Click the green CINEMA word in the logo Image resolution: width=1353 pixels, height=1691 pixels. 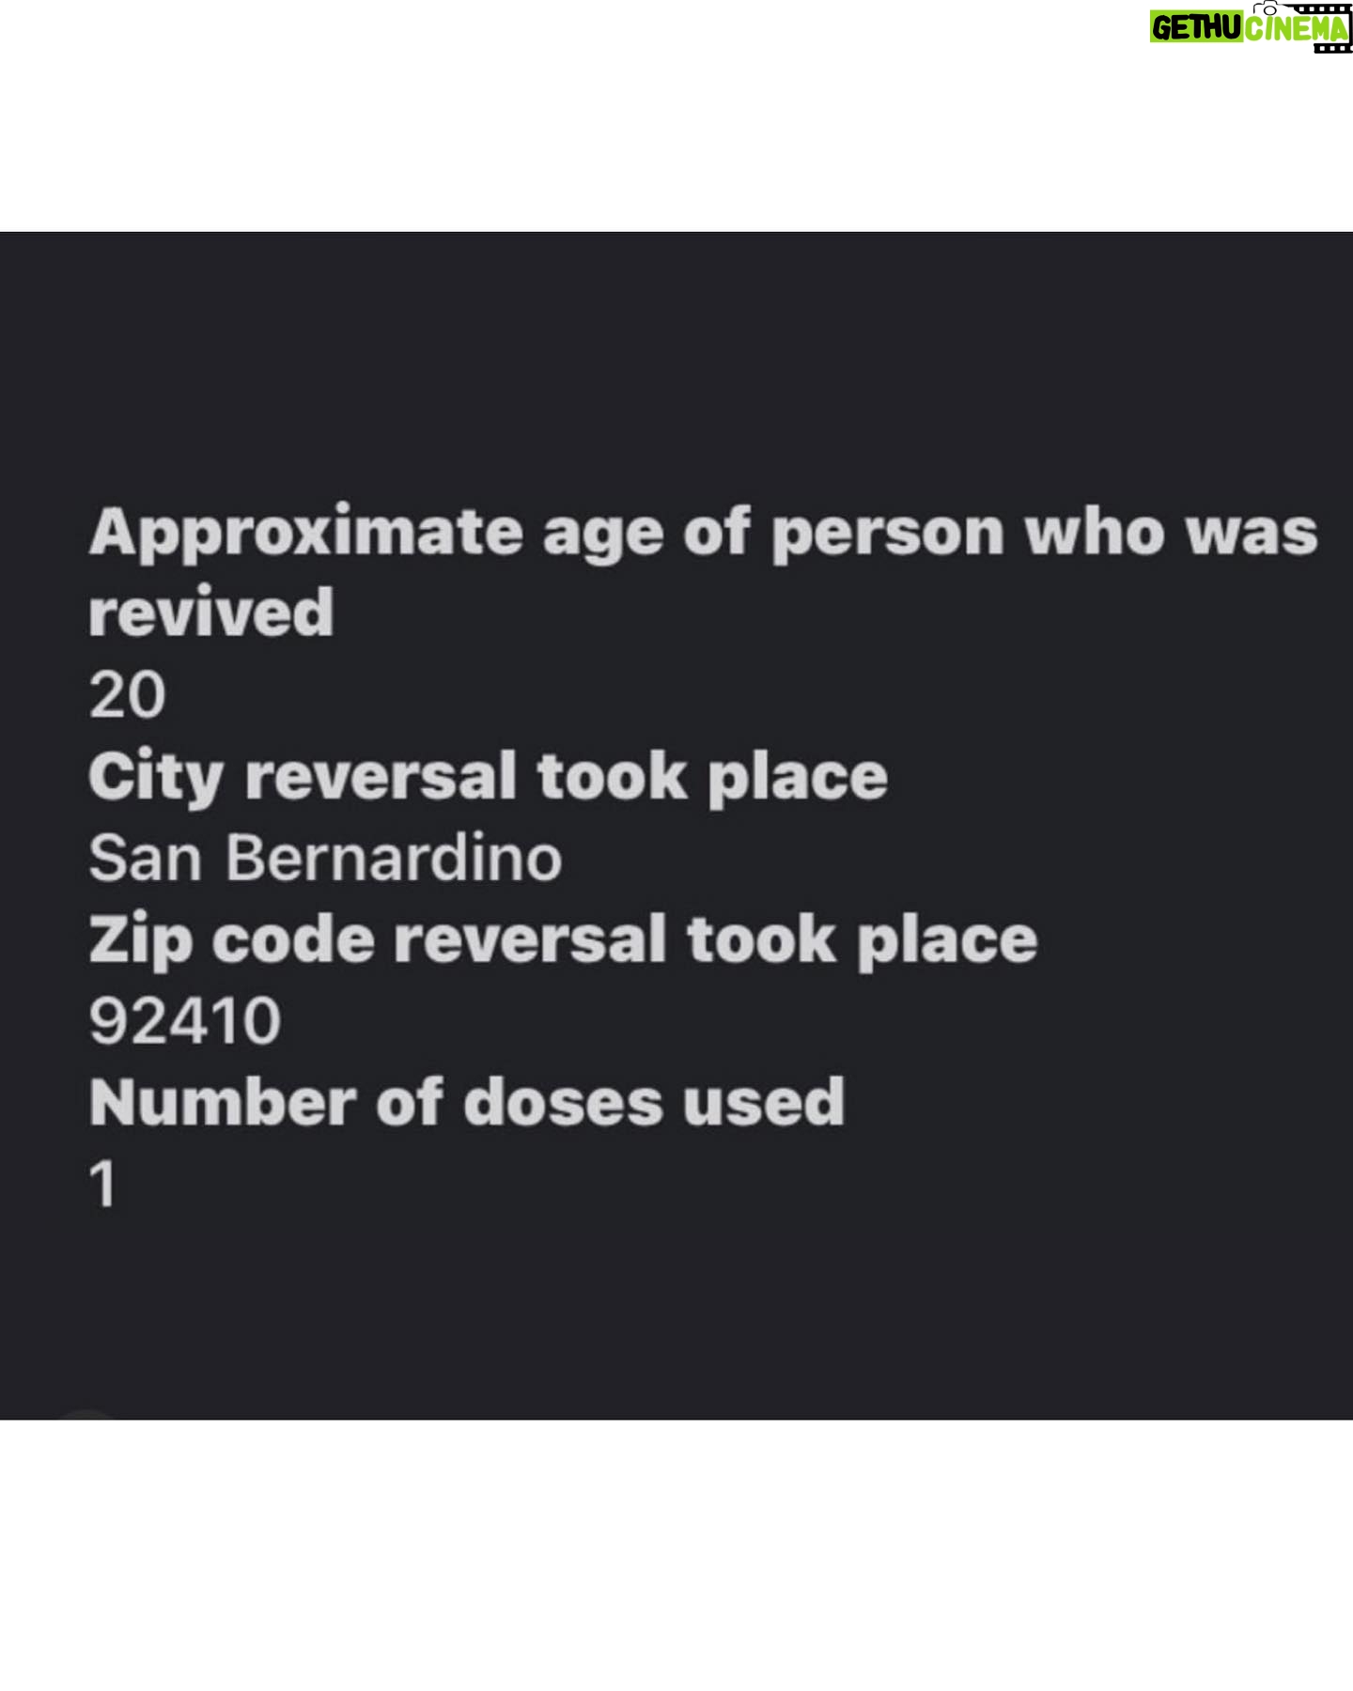click(x=1298, y=28)
